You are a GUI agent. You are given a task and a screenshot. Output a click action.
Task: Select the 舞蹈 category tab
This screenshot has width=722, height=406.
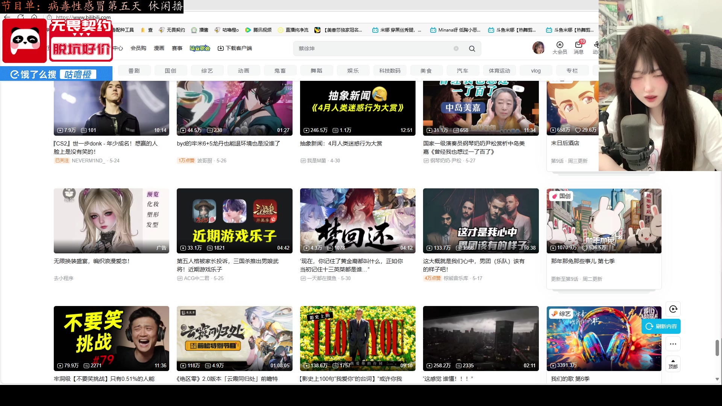click(x=317, y=70)
